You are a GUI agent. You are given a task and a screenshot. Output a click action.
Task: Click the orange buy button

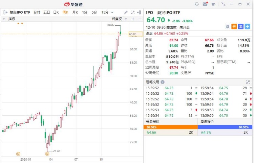click(234, 26)
